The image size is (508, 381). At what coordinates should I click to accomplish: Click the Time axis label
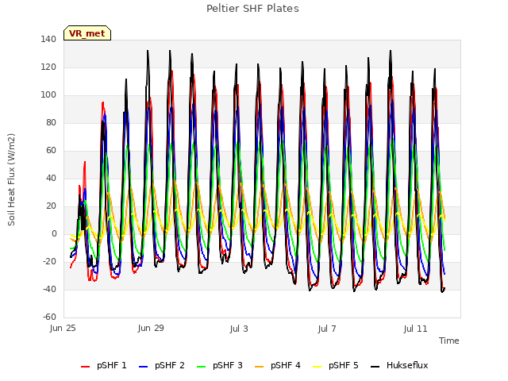tap(449, 341)
